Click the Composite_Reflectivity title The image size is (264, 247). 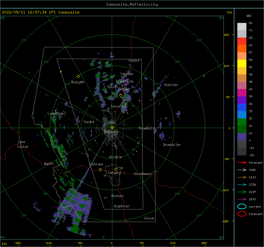point(132,4)
